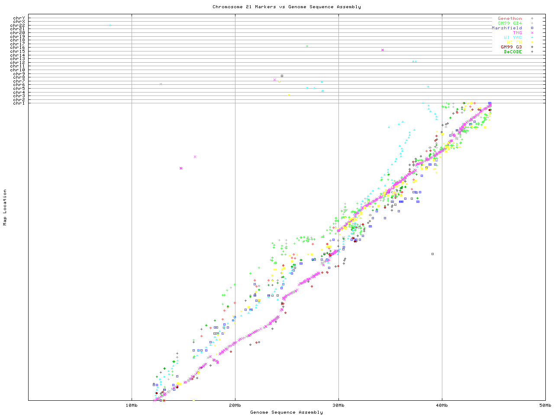Click the chrY y-axis label
This screenshot has height=415, width=554.
(x=19, y=18)
